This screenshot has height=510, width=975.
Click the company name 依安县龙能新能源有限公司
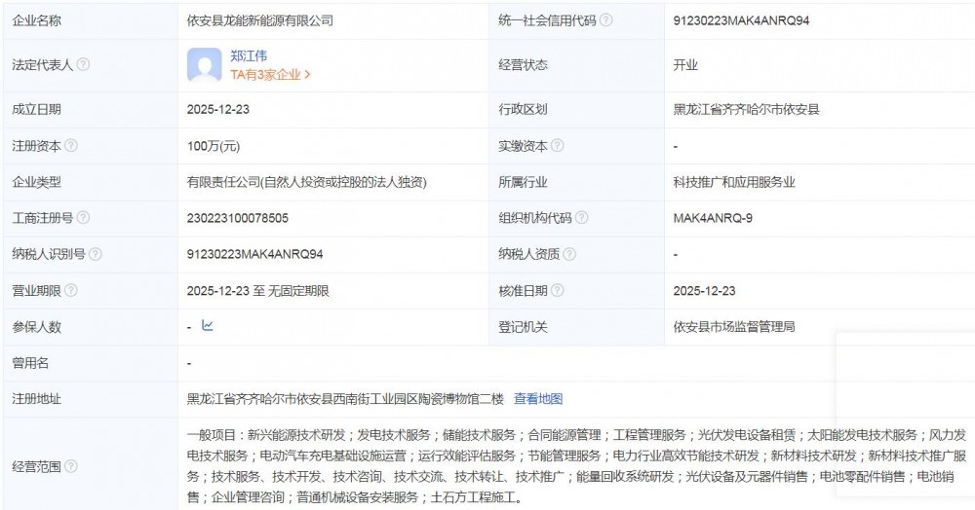point(263,19)
